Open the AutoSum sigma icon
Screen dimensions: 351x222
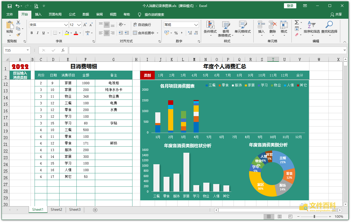tap(297, 22)
